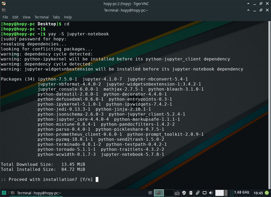Click the 'Packages (34)' label
This screenshot has height=197, width=271.
pos(18,79)
